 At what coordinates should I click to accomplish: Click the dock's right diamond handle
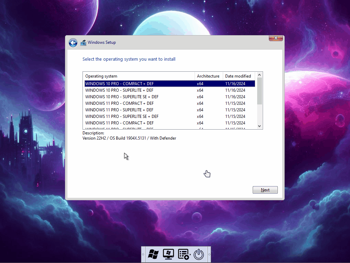click(x=209, y=254)
